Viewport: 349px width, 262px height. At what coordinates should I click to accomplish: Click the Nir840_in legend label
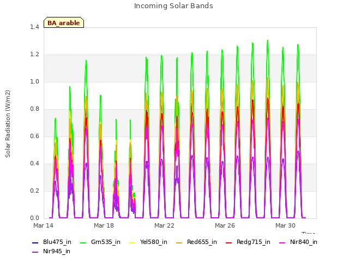pyautogui.click(x=304, y=242)
